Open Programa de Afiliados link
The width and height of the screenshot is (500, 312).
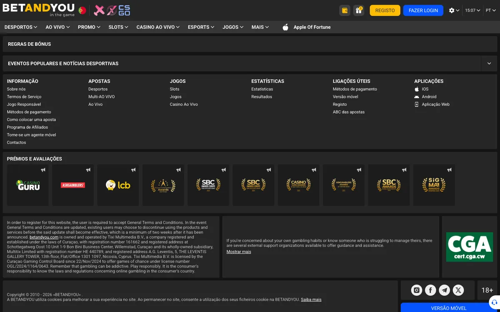point(27,127)
